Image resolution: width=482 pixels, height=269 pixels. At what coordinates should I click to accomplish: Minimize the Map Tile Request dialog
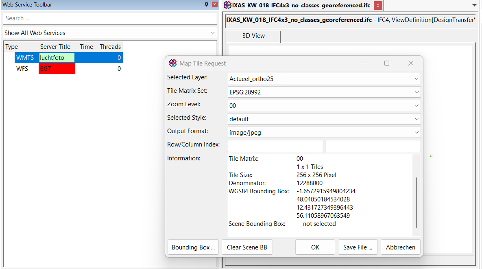pos(363,63)
